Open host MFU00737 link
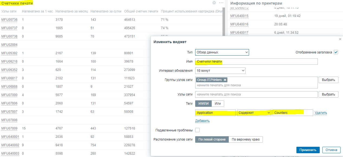Image resolution: width=343 pixels, height=157 pixels. point(9,28)
